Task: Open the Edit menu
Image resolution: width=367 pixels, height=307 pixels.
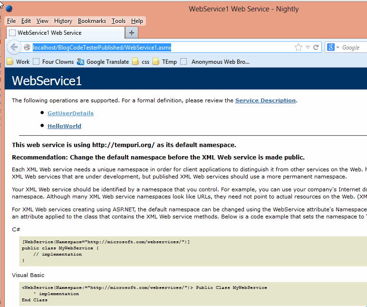Action: (x=26, y=21)
